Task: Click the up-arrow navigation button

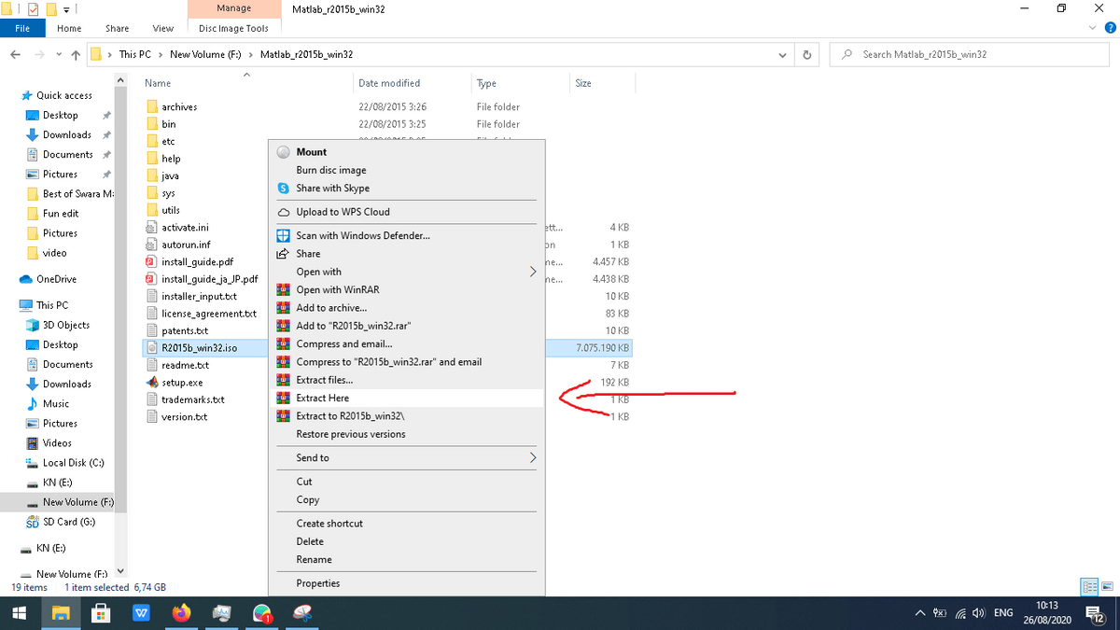Action: click(74, 54)
